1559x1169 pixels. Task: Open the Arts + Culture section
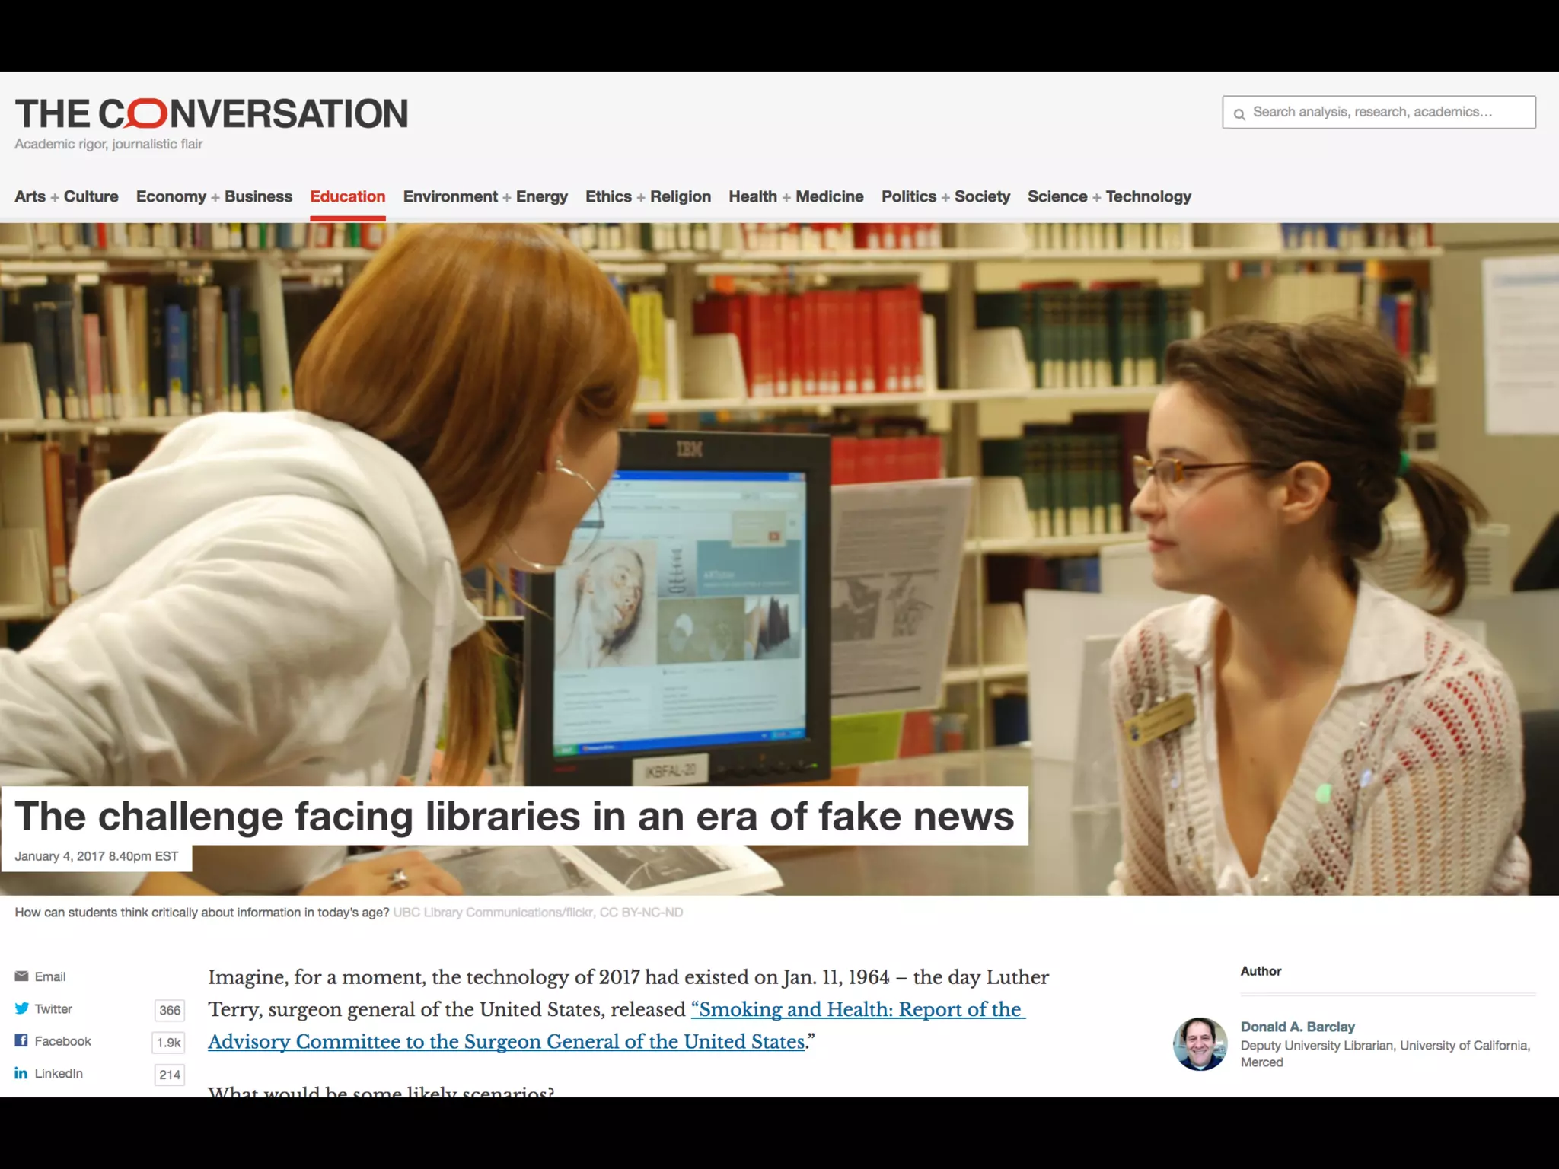(x=66, y=196)
